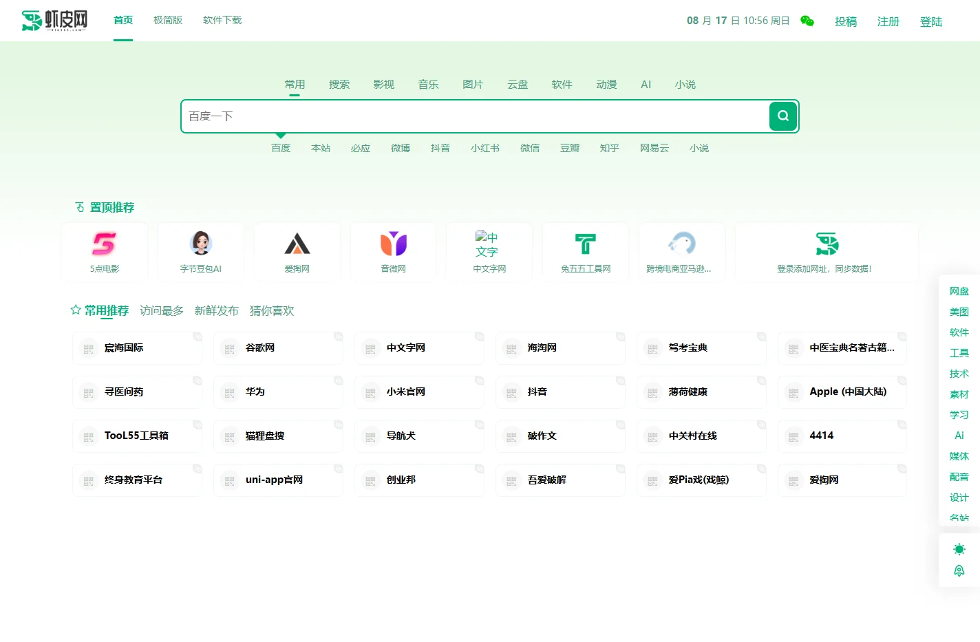Select the 常用 search category tab

295,85
